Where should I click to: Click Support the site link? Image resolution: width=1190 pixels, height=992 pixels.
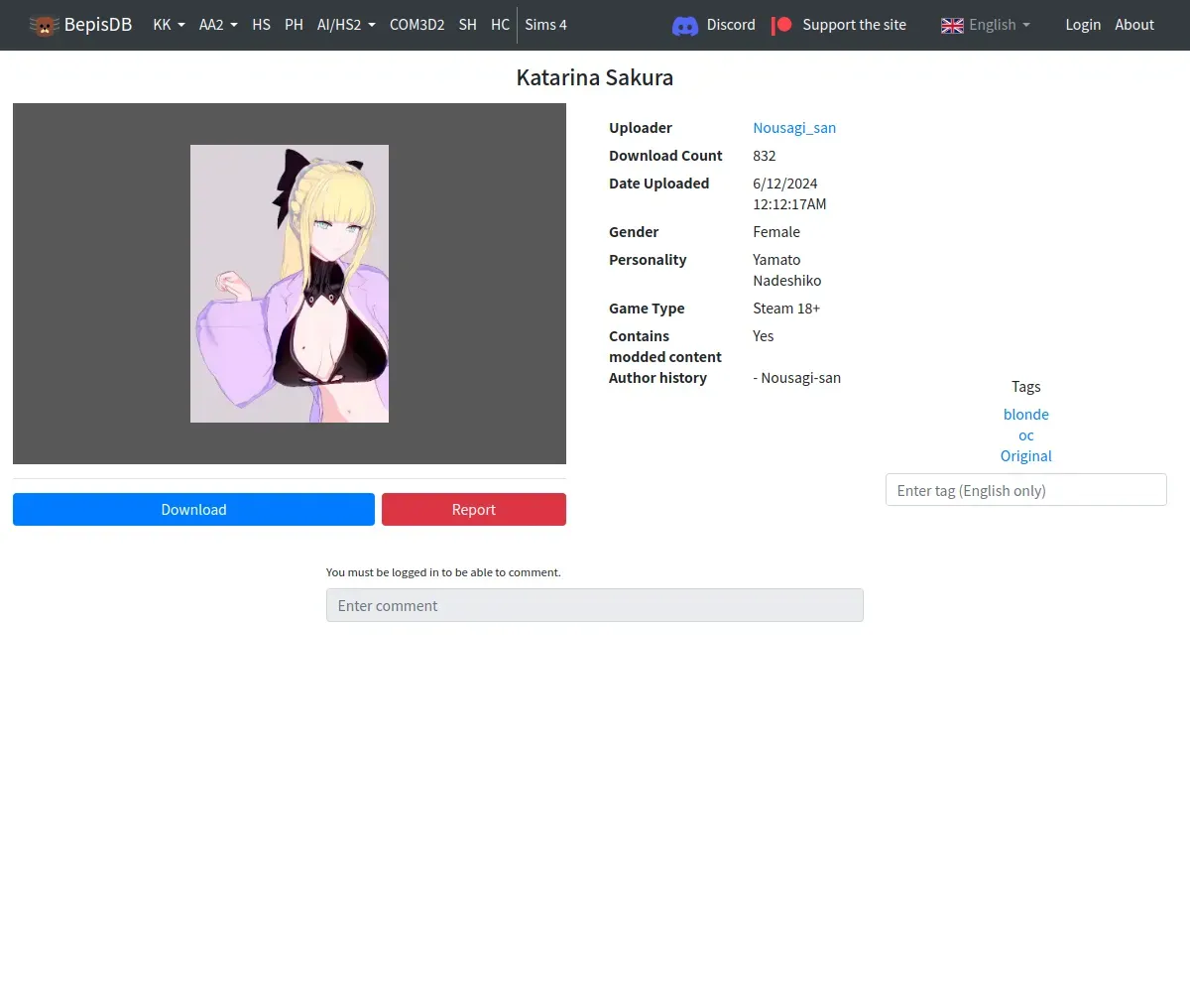click(x=854, y=25)
